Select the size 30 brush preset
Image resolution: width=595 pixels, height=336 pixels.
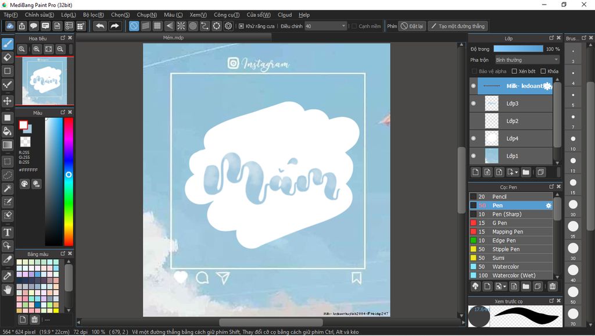pyautogui.click(x=573, y=248)
